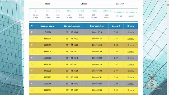Tick checkbox for faucet 1D792226
The image size is (169, 95).
click(32, 71)
